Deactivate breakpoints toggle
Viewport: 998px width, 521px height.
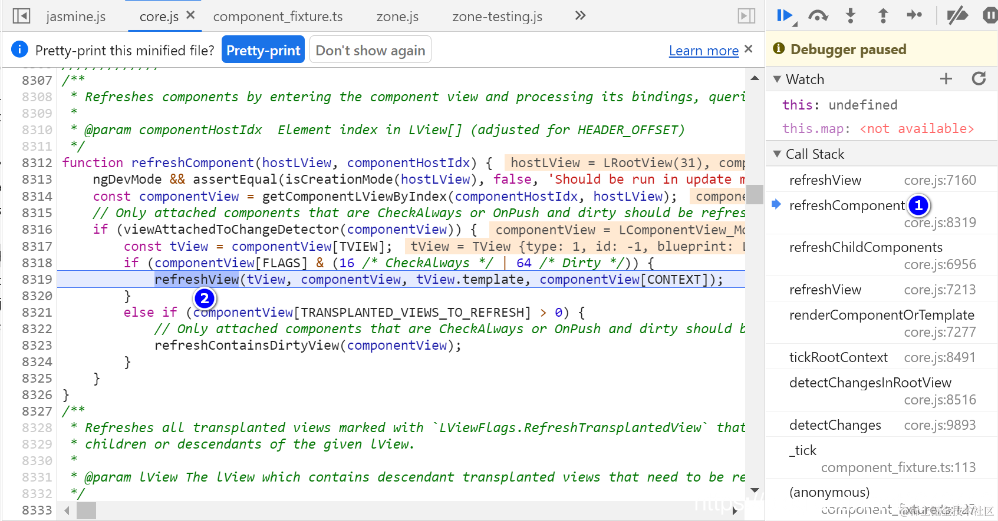tap(957, 16)
